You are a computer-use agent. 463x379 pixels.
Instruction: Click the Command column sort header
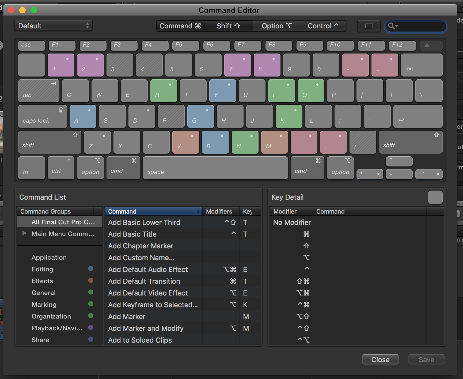click(x=153, y=211)
